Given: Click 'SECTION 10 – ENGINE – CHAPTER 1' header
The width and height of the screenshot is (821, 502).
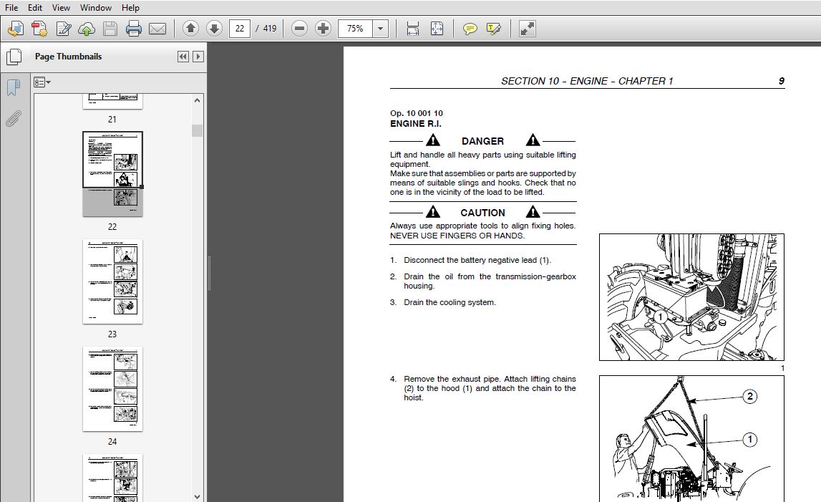Looking at the screenshot, I should point(587,81).
